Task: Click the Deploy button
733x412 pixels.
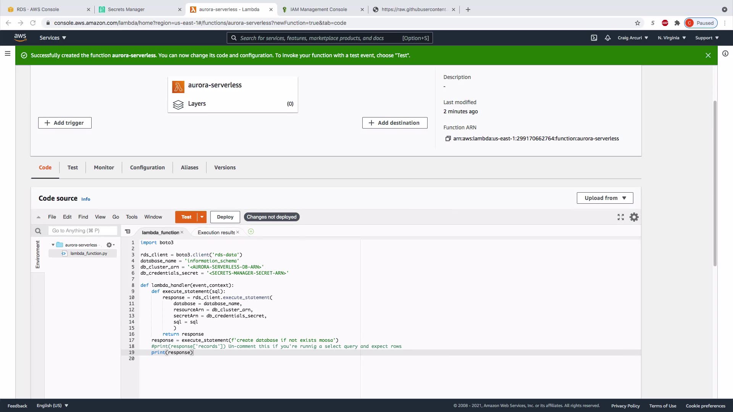Action: [x=225, y=217]
